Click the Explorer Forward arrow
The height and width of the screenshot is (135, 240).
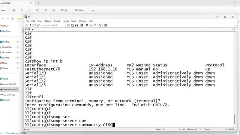[x=3, y=19]
